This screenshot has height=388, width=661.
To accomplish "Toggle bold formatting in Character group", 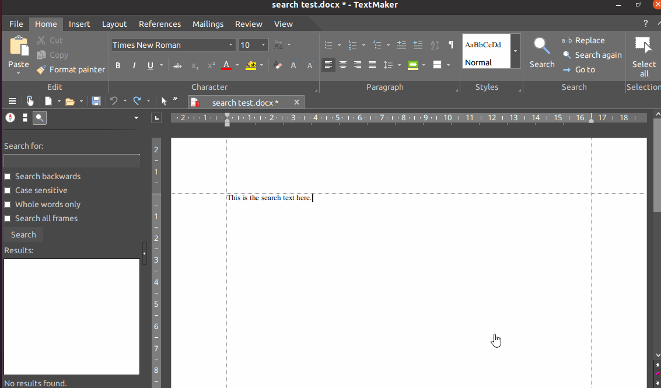I will [118, 65].
